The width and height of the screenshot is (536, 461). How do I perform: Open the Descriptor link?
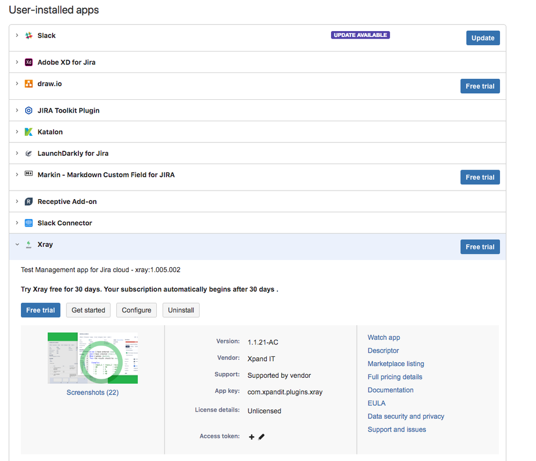[x=383, y=350]
